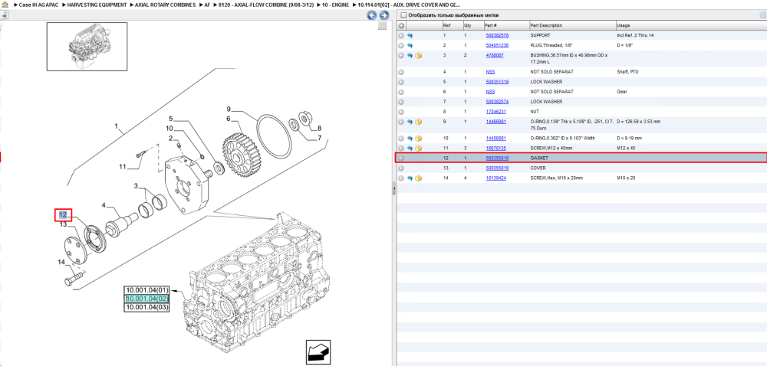Click callout number 4 in the diagram
Viewport: 767px width, 366px height.
click(104, 205)
